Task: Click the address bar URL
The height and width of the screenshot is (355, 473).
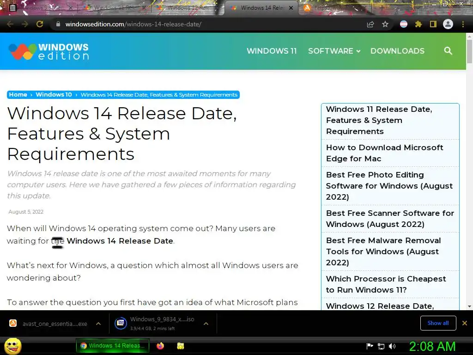Action: 133,24
